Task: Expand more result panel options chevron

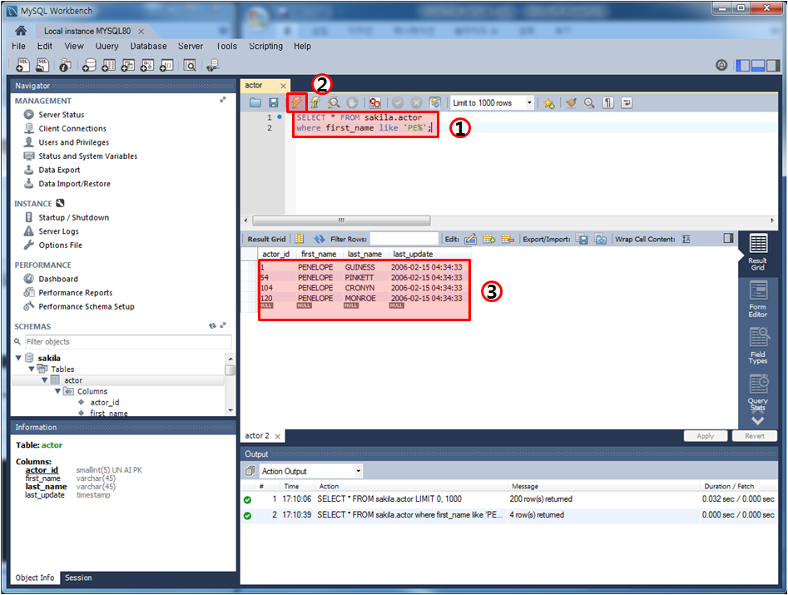Action: coord(758,420)
